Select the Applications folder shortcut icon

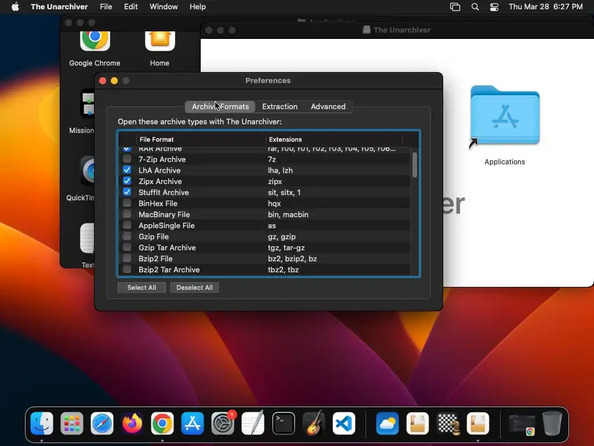[x=505, y=116]
